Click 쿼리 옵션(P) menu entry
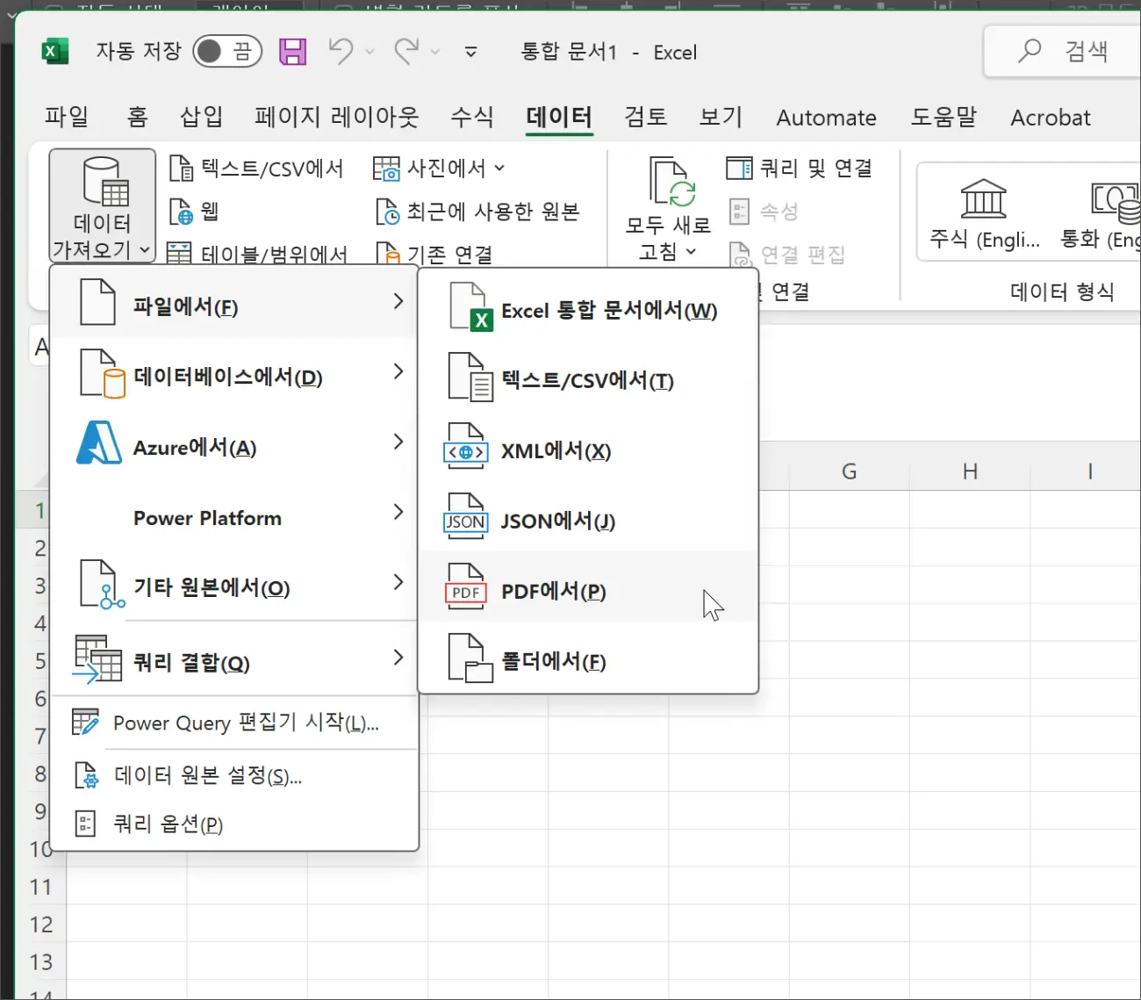The image size is (1141, 1000). click(233, 824)
